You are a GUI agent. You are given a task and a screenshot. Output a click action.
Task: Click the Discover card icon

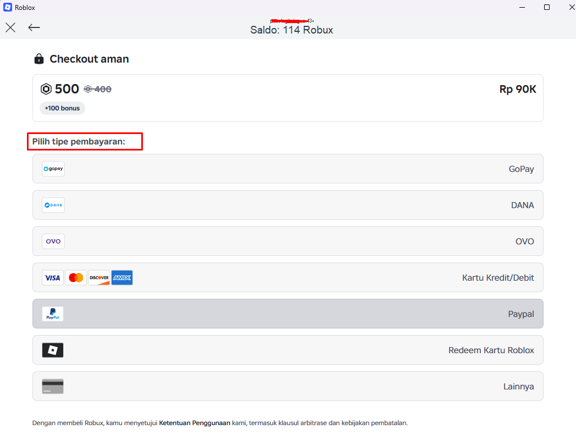pyautogui.click(x=99, y=278)
